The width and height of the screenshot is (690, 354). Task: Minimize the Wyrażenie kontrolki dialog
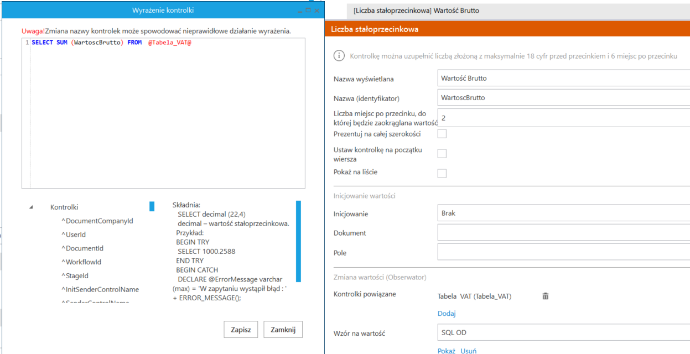click(x=300, y=11)
